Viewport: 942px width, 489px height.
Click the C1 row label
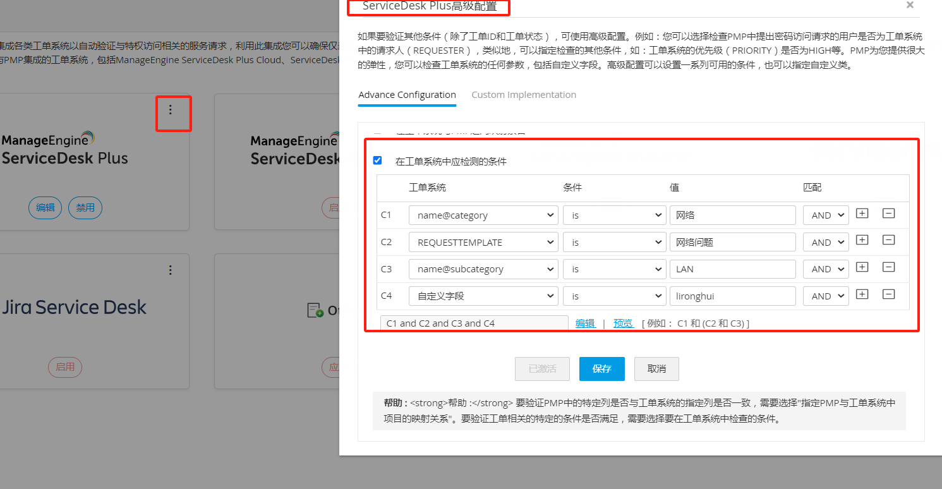(386, 215)
